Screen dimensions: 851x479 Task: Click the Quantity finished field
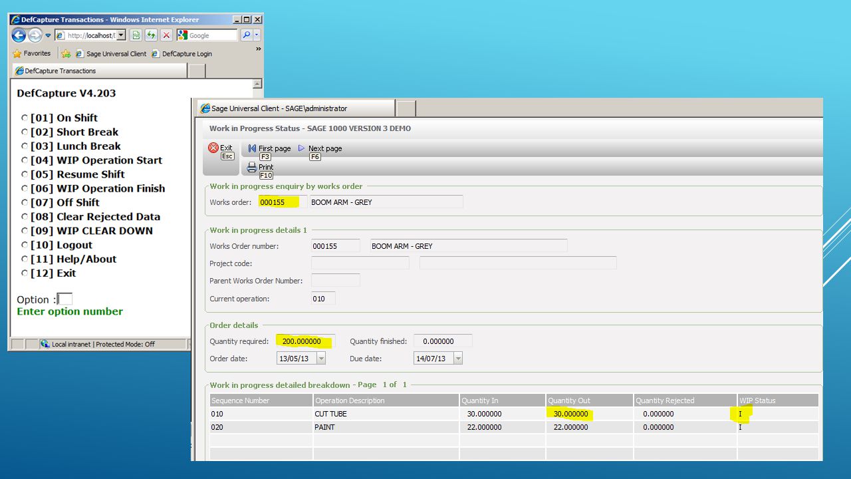(x=443, y=341)
